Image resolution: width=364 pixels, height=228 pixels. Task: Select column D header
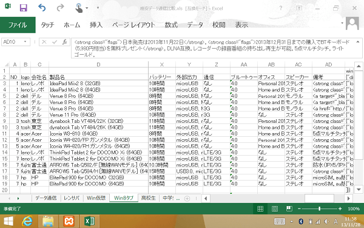point(98,64)
